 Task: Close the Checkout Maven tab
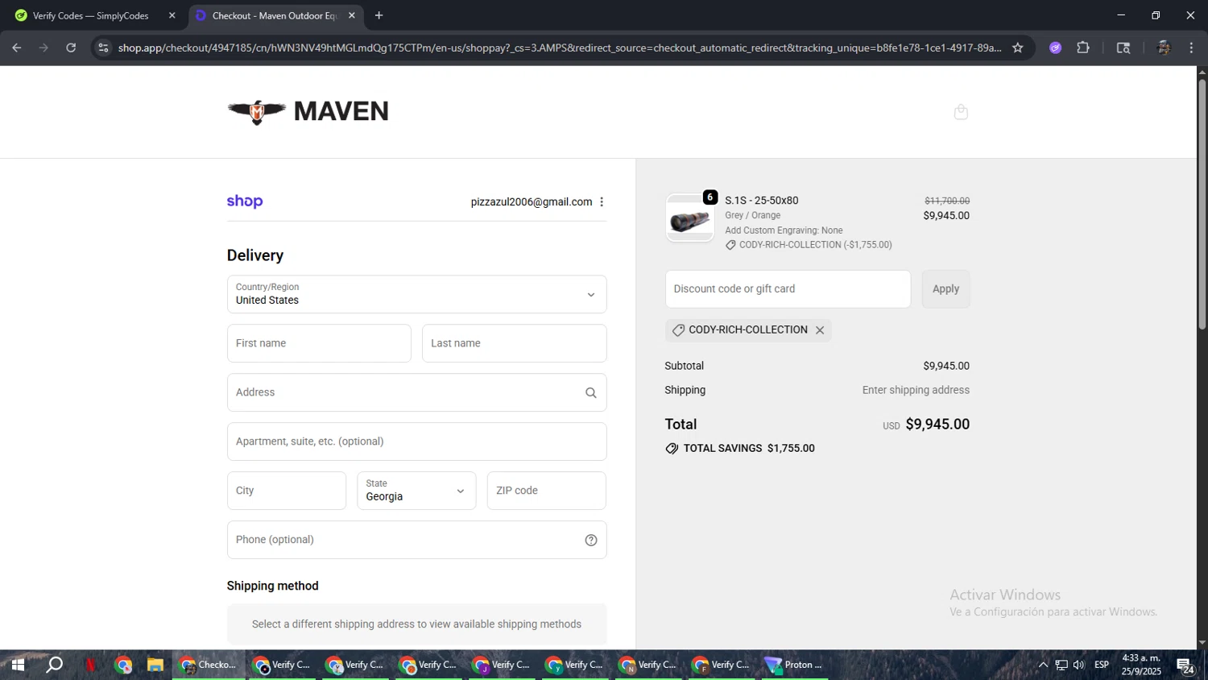click(352, 15)
